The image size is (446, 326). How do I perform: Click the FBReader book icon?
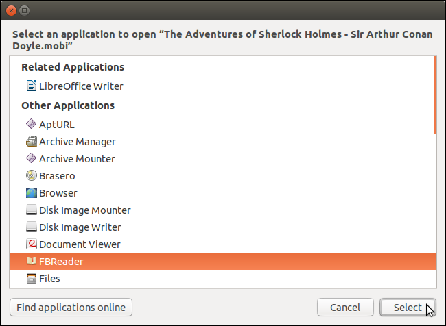[x=31, y=262]
